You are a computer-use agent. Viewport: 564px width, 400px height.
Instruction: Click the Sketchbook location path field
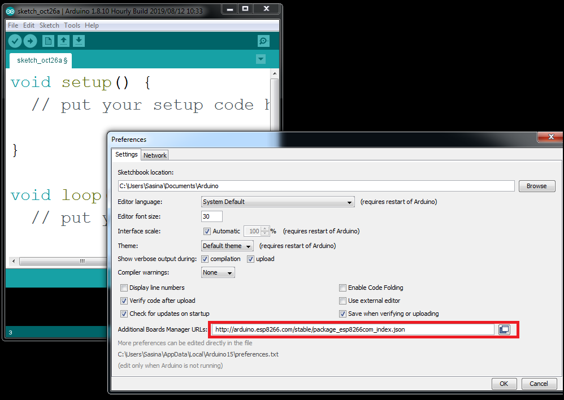316,186
